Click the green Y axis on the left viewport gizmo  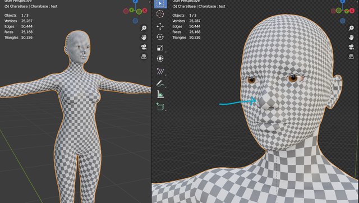pyautogui.click(x=131, y=10)
